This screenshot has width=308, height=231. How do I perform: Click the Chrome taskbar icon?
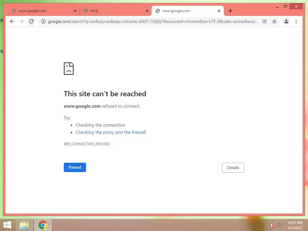43,225
